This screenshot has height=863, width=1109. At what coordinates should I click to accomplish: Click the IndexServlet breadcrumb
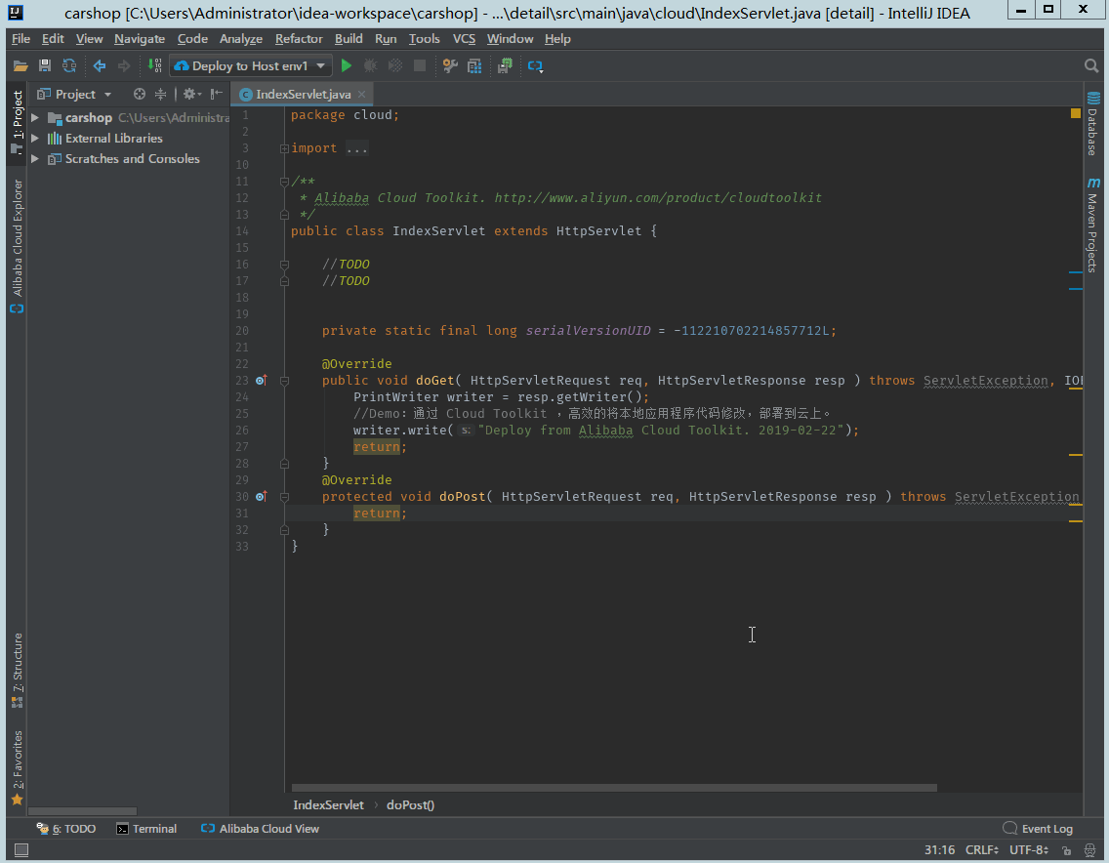coord(328,805)
